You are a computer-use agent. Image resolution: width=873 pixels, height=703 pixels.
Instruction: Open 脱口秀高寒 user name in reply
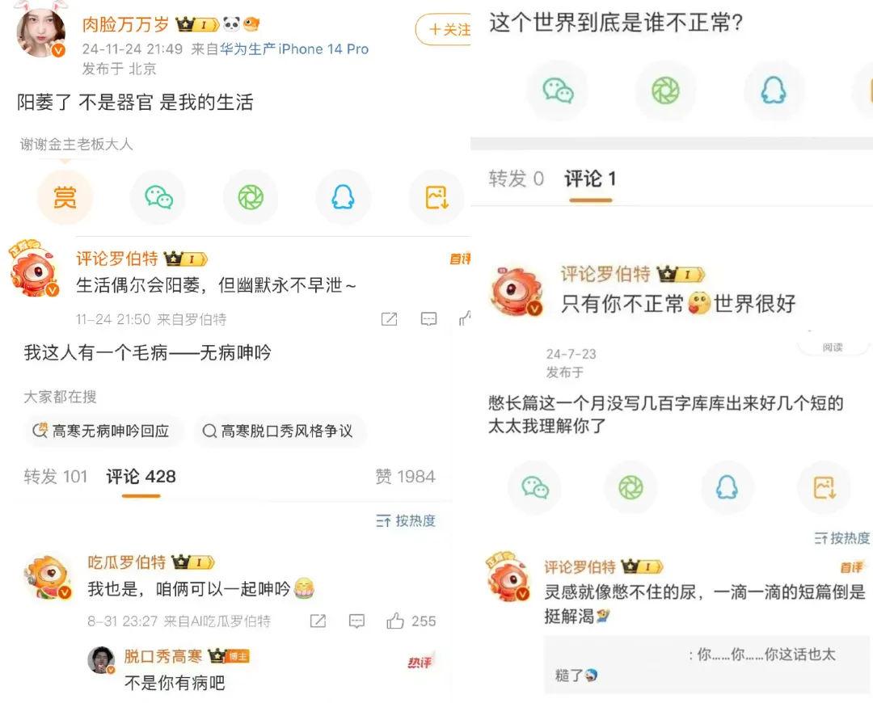tap(162, 656)
